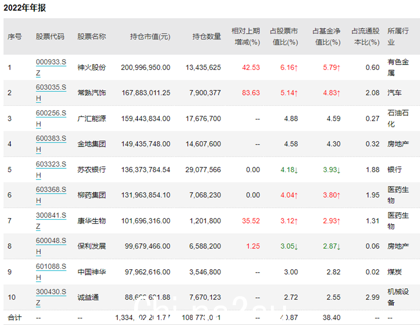420x325 pixels.
Task: Open stock code link 300841.SZ
Action: (x=51, y=221)
